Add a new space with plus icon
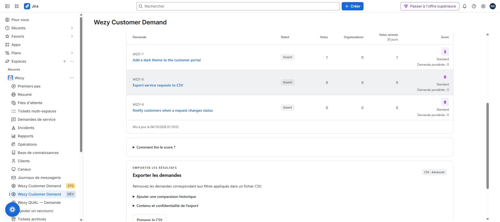 pos(65,61)
